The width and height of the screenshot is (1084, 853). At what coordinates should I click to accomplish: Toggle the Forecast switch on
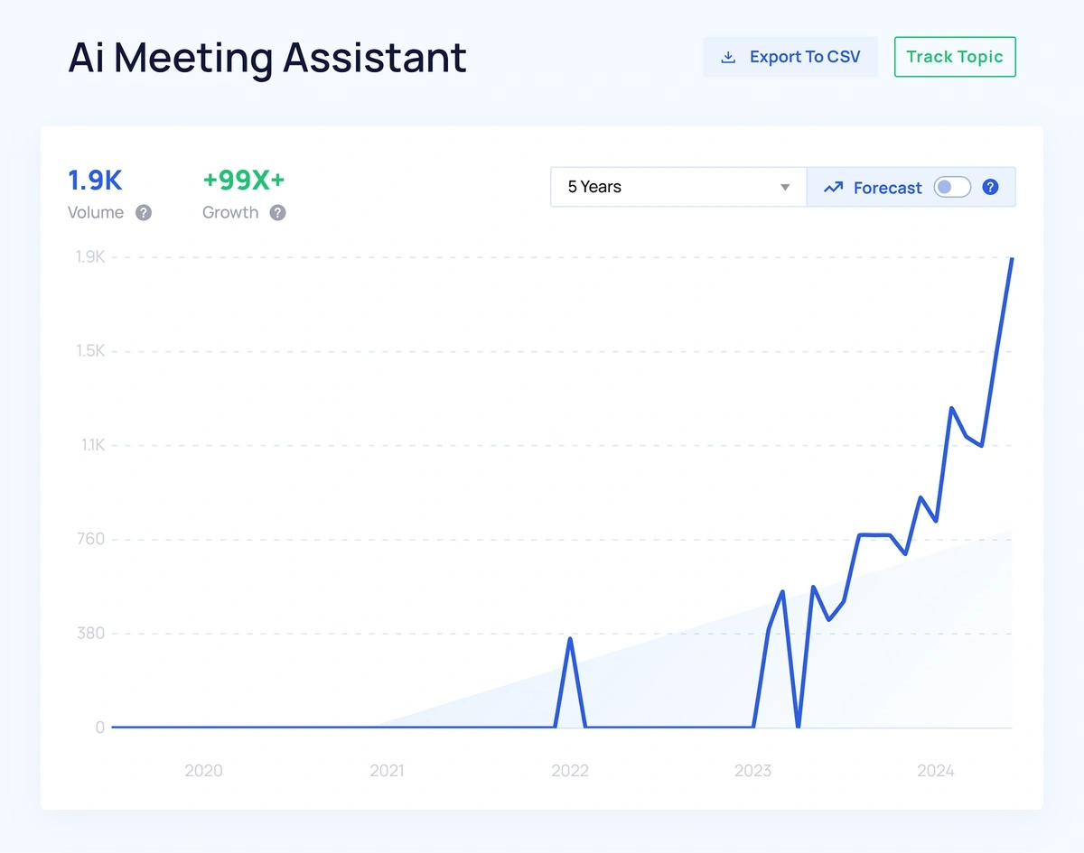(x=952, y=187)
